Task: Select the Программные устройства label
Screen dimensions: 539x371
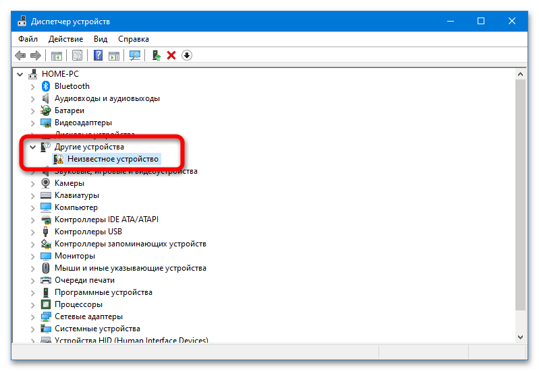Action: click(103, 292)
